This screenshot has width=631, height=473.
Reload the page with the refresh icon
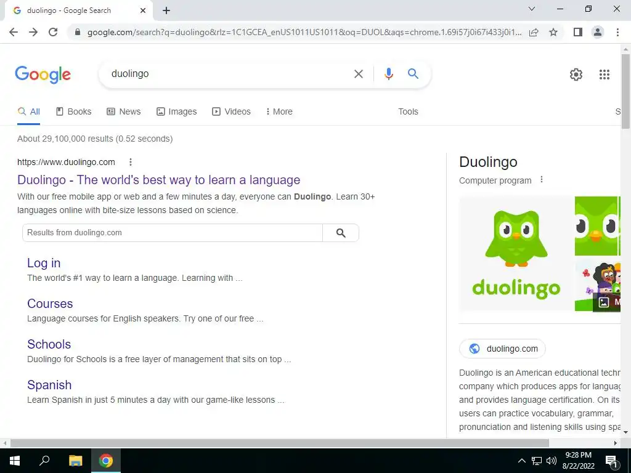53,32
